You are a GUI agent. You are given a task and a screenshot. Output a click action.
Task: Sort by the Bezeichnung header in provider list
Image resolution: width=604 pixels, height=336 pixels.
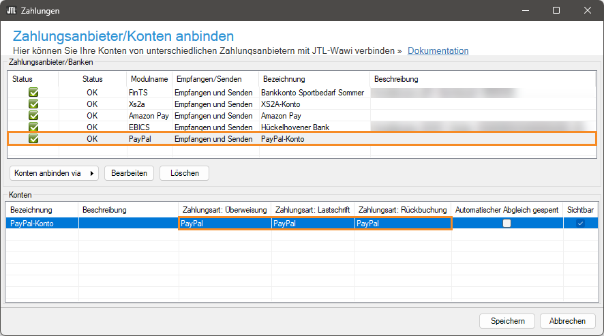pos(284,79)
